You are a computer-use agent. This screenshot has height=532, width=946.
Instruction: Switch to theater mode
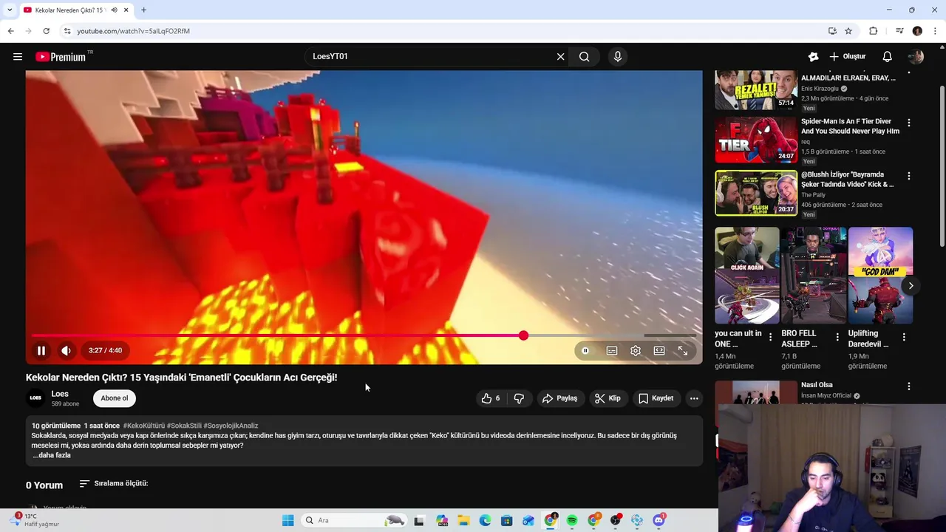[659, 350]
